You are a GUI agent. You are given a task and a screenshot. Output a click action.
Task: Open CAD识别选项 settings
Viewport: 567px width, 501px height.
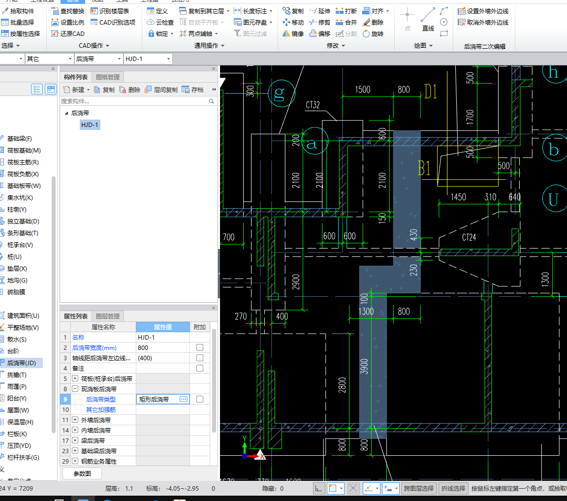(x=113, y=23)
